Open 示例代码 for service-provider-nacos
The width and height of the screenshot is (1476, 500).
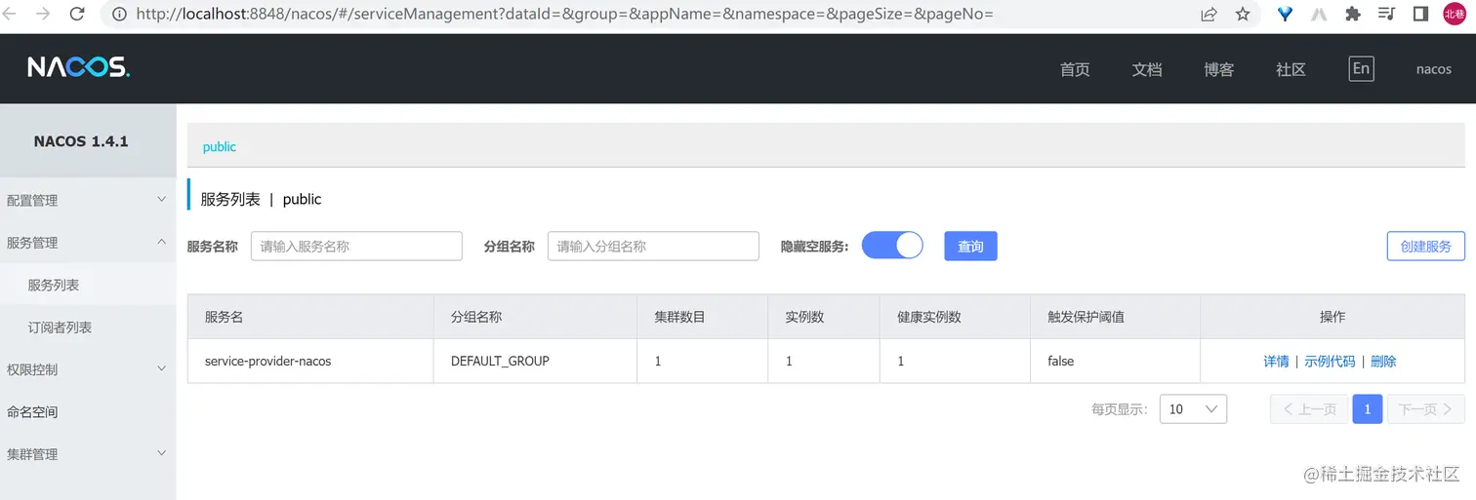pyautogui.click(x=1330, y=362)
